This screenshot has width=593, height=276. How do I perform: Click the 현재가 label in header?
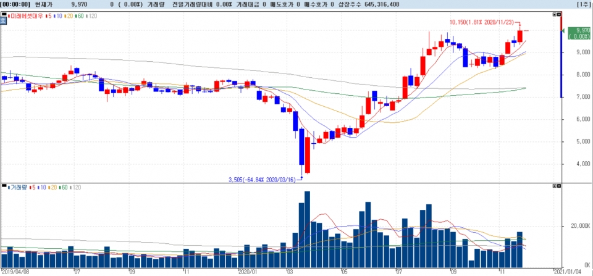[43, 4]
